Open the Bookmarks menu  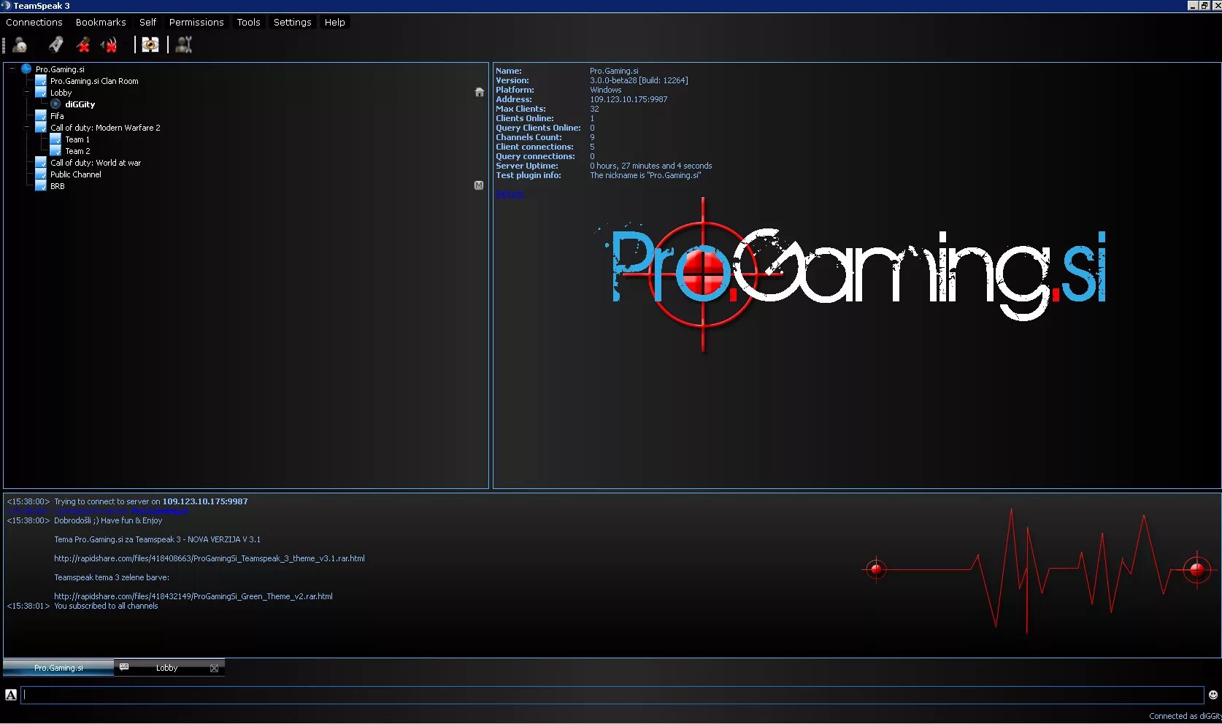click(x=101, y=23)
